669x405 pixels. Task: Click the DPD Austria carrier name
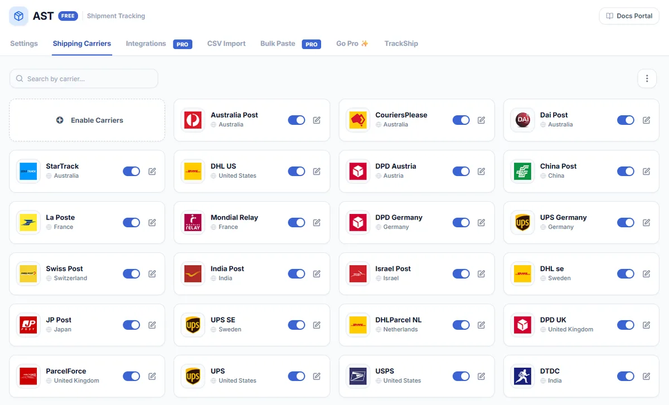point(396,166)
